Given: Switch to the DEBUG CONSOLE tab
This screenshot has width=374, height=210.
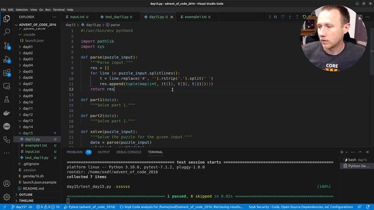Looking at the screenshot, I should tap(129, 152).
